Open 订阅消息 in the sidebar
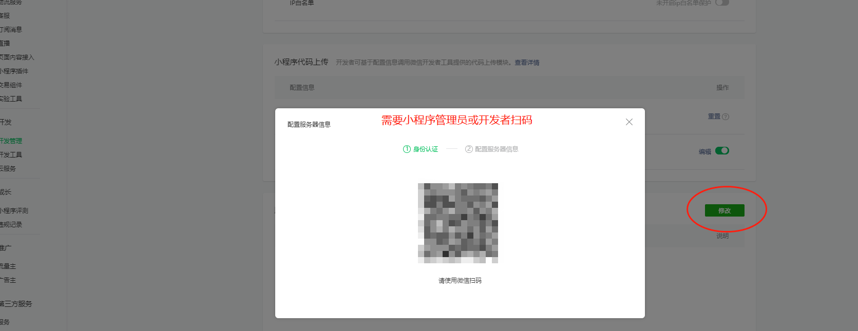The image size is (858, 331). pyautogui.click(x=11, y=30)
